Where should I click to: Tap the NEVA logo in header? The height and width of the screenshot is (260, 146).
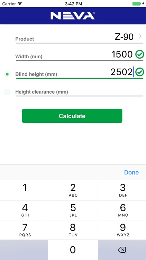[x=73, y=16]
